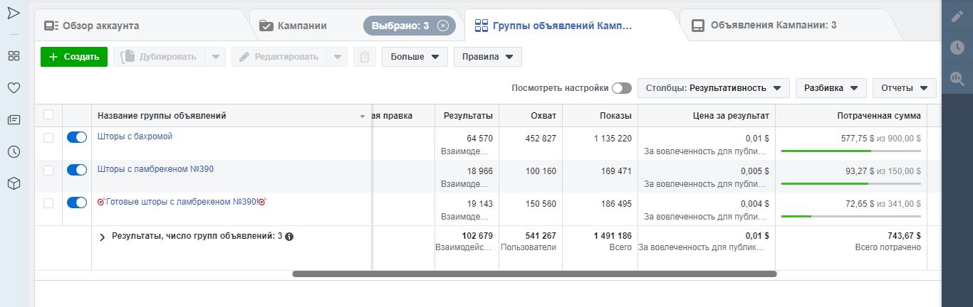Sort by Потраченная сумма column header
The height and width of the screenshot is (307, 973).
[x=879, y=116]
